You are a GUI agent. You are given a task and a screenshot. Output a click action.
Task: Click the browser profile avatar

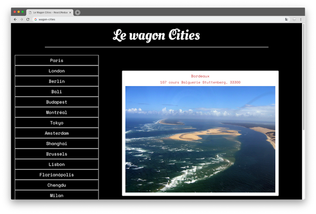pos(294,19)
